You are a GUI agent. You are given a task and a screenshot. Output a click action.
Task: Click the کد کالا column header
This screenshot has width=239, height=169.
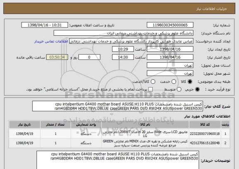205,125
